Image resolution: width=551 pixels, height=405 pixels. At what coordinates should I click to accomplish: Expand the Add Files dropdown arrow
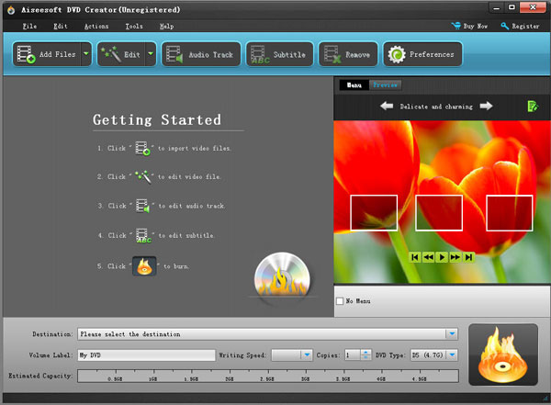click(x=85, y=55)
